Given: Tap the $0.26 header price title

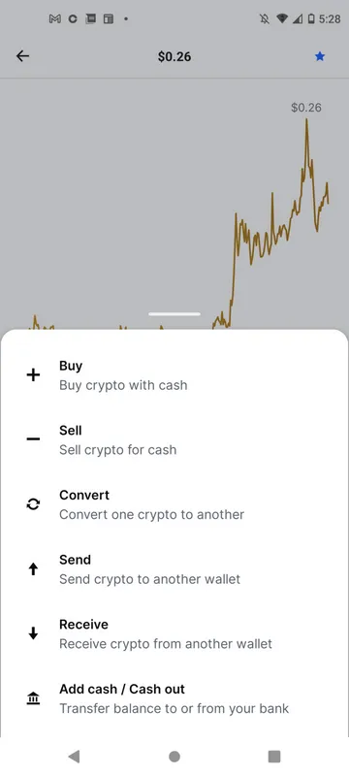Looking at the screenshot, I should click(174, 56).
